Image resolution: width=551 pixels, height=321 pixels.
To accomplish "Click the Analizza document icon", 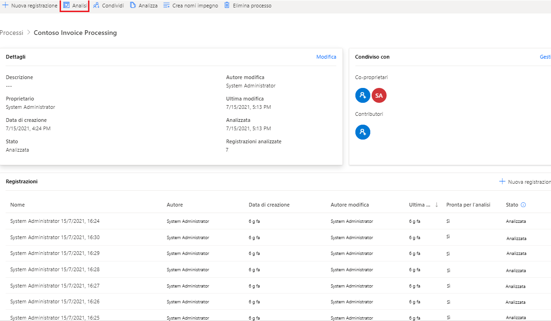I will [133, 5].
